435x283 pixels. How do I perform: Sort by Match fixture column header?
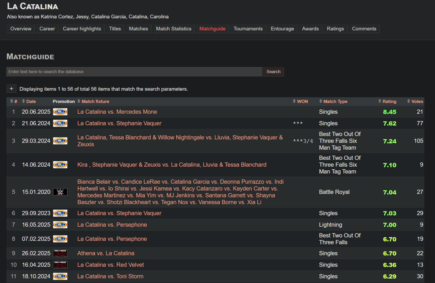[x=93, y=101]
